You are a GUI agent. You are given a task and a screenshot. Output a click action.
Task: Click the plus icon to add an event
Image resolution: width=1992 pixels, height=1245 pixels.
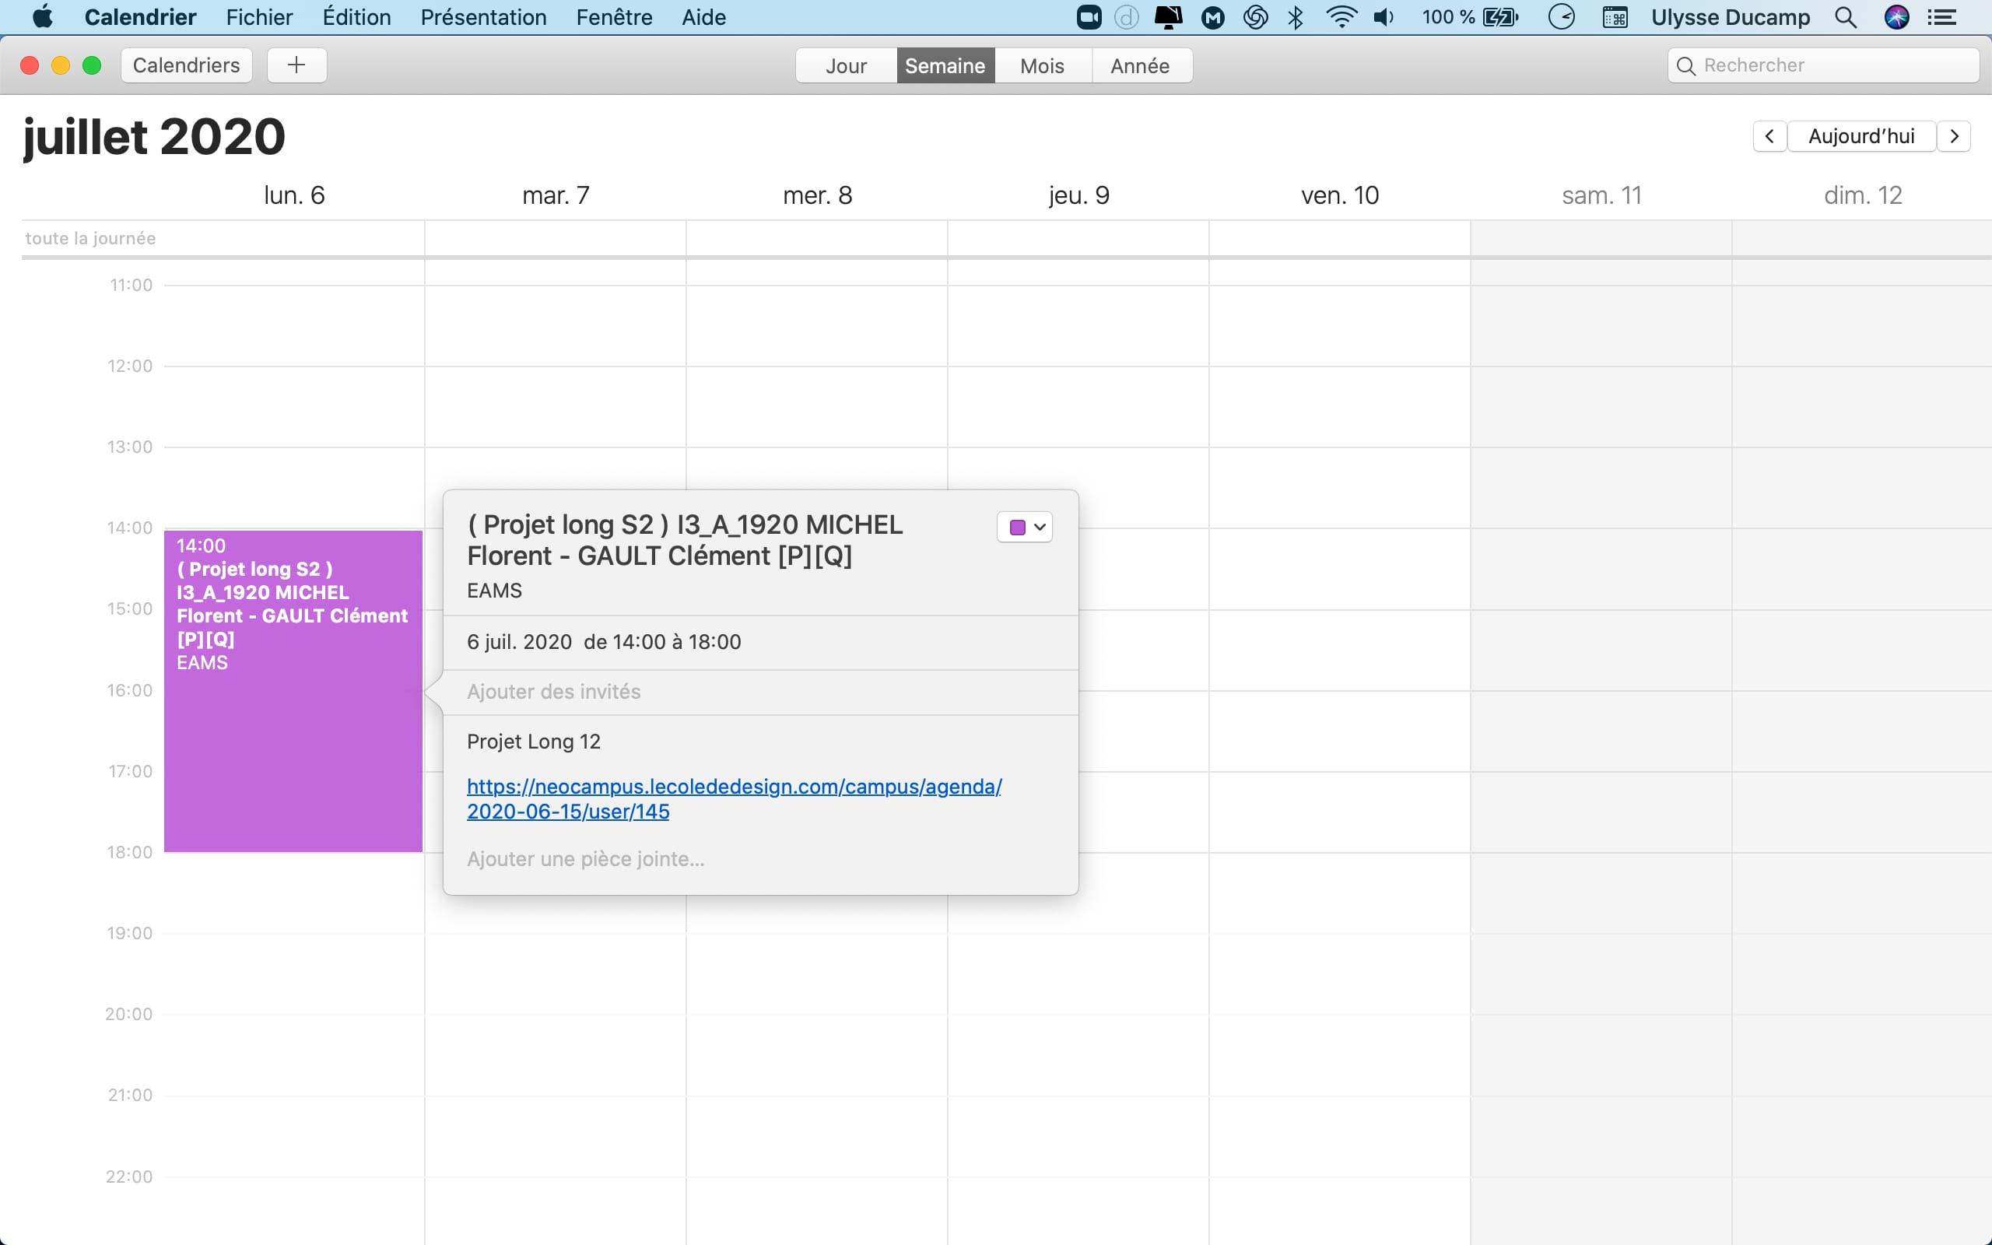pos(296,65)
